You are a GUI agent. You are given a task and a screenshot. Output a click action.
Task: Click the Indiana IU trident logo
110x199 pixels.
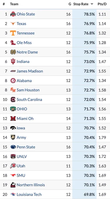[13, 61]
